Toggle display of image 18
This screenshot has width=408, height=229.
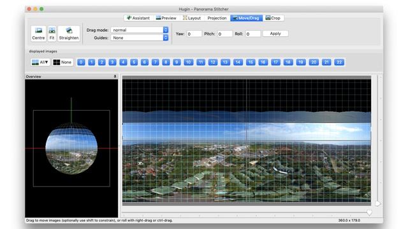[x=288, y=62]
